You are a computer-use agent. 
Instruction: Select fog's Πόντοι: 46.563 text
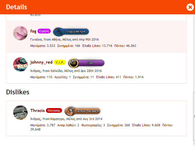125,46
